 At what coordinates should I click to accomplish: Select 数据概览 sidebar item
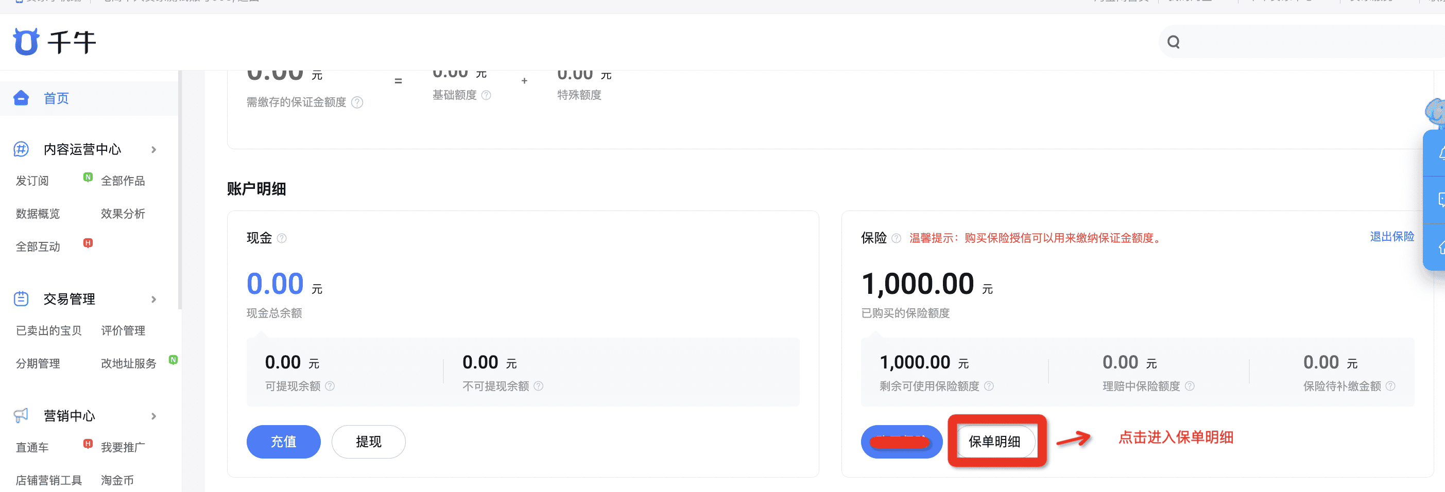click(38, 214)
